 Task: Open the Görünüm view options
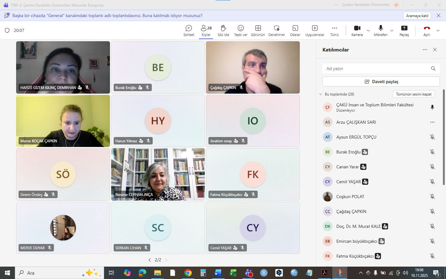click(258, 30)
